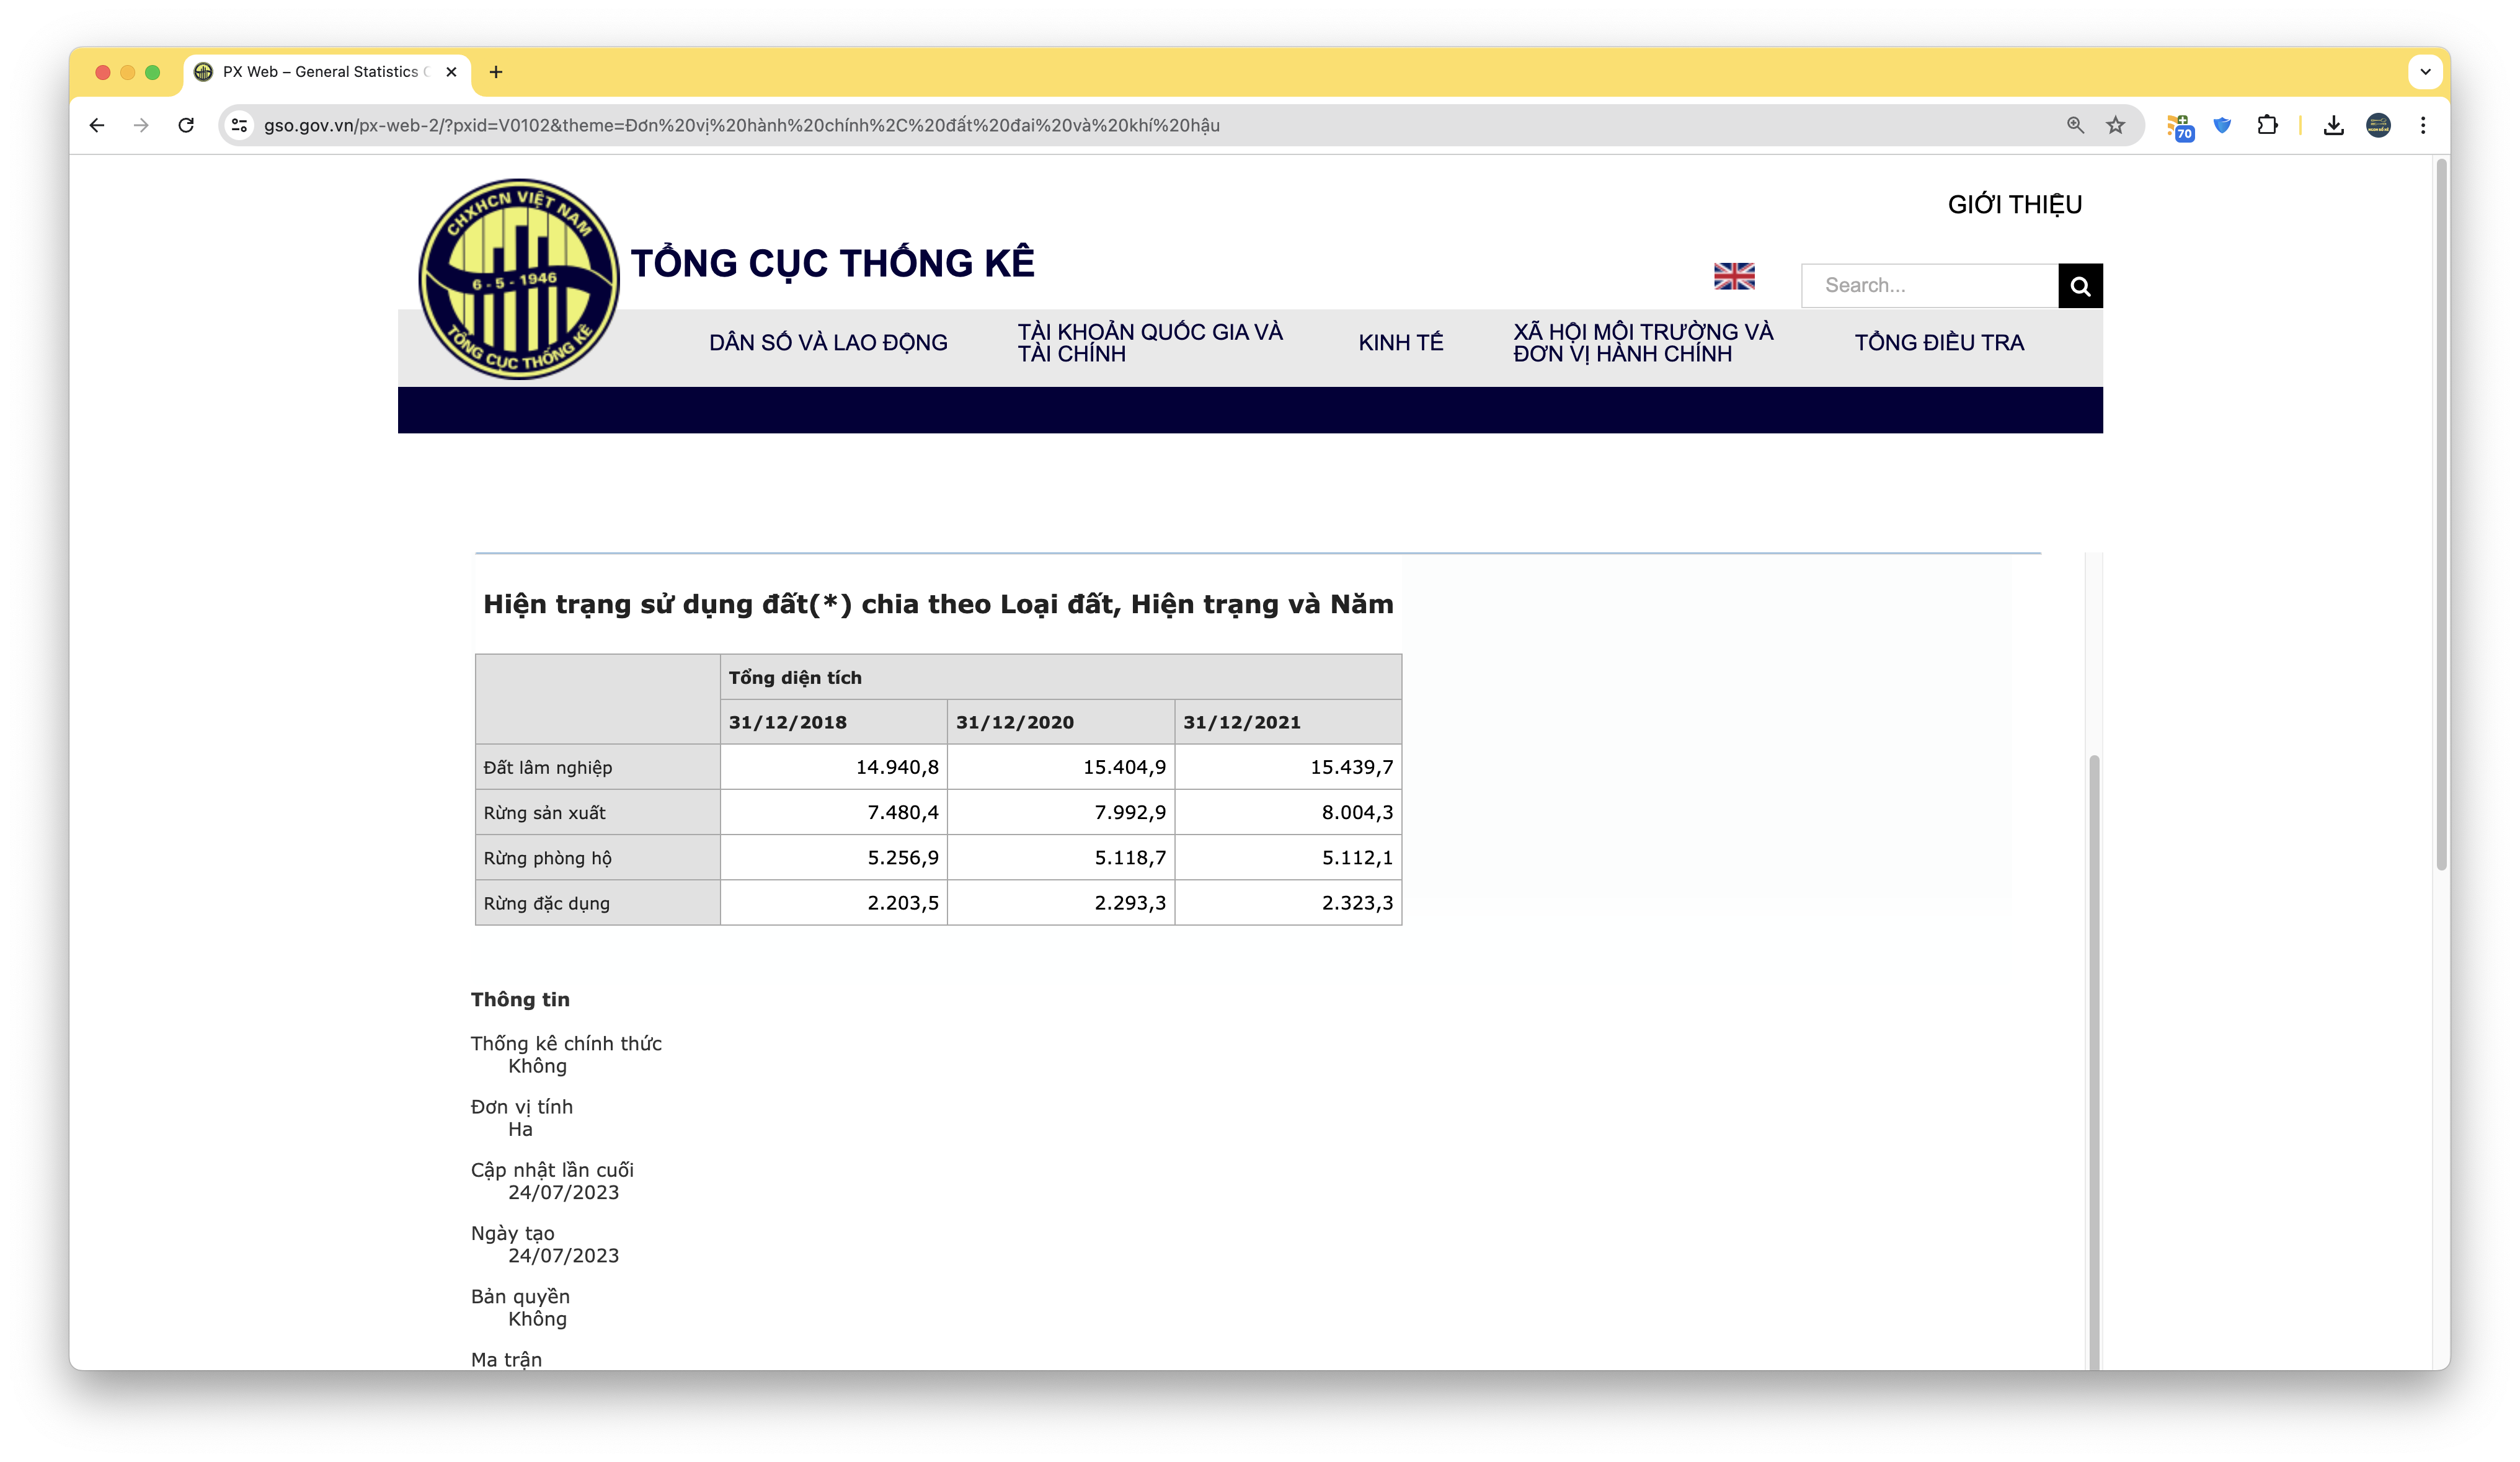Viewport: 2520px width, 1462px height.
Task: Click the value 14.940,8
Action: 897,767
